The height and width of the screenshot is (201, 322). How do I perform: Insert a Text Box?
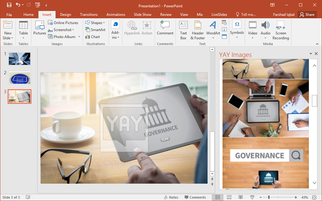pyautogui.click(x=183, y=30)
